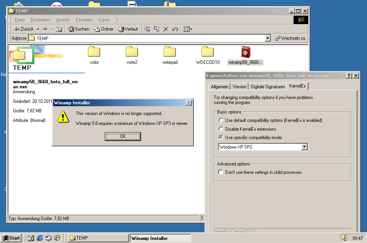Close the Eigenschaften properties dialog
This screenshot has width=367, height=243.
click(356, 75)
